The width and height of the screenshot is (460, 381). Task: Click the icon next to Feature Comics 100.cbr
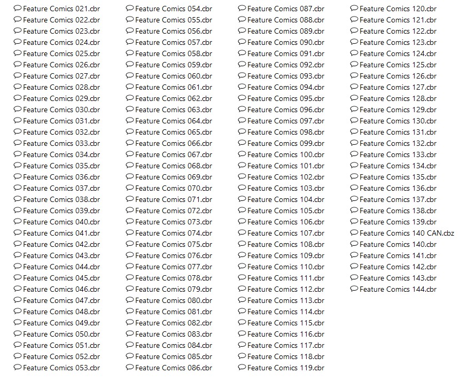(x=241, y=154)
